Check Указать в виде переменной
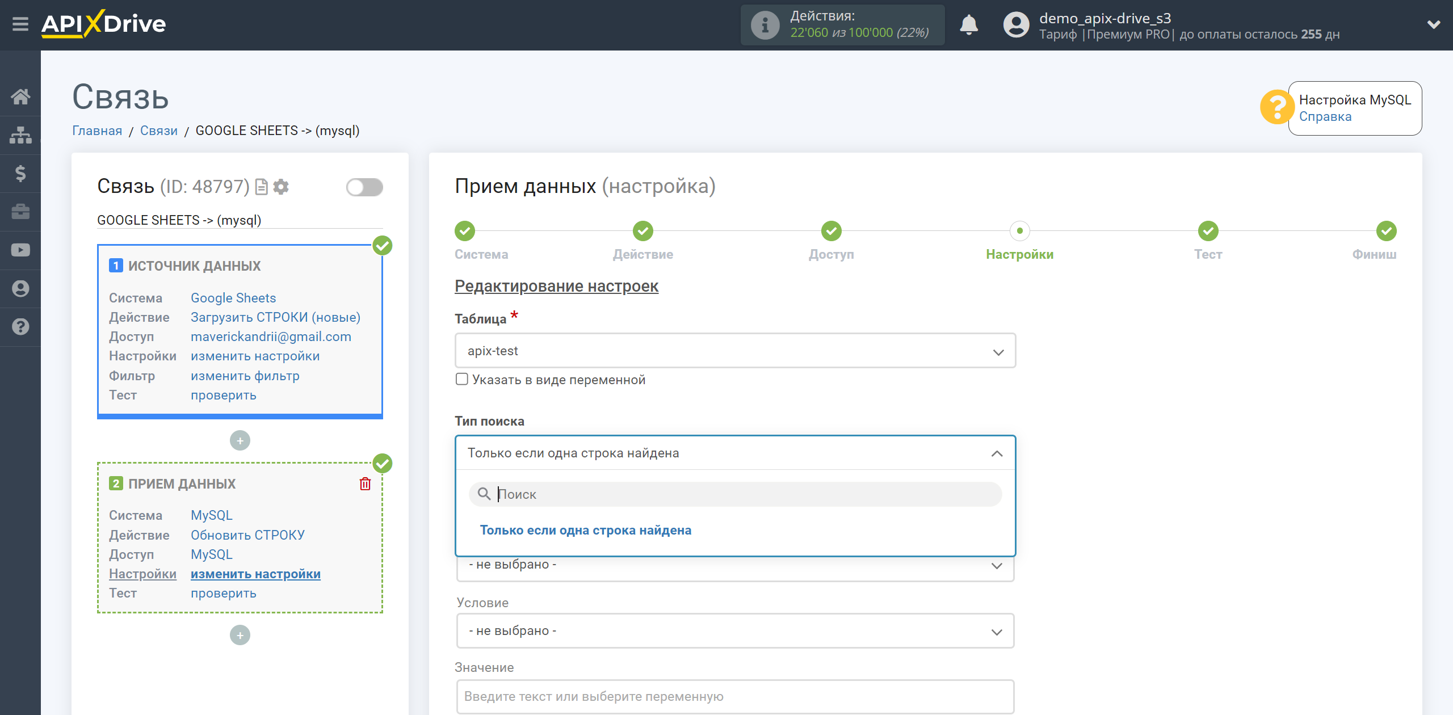 [x=462, y=379]
